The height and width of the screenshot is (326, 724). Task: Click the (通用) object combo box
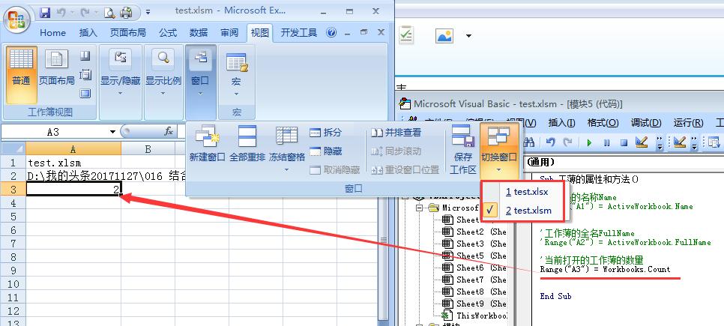click(x=625, y=162)
